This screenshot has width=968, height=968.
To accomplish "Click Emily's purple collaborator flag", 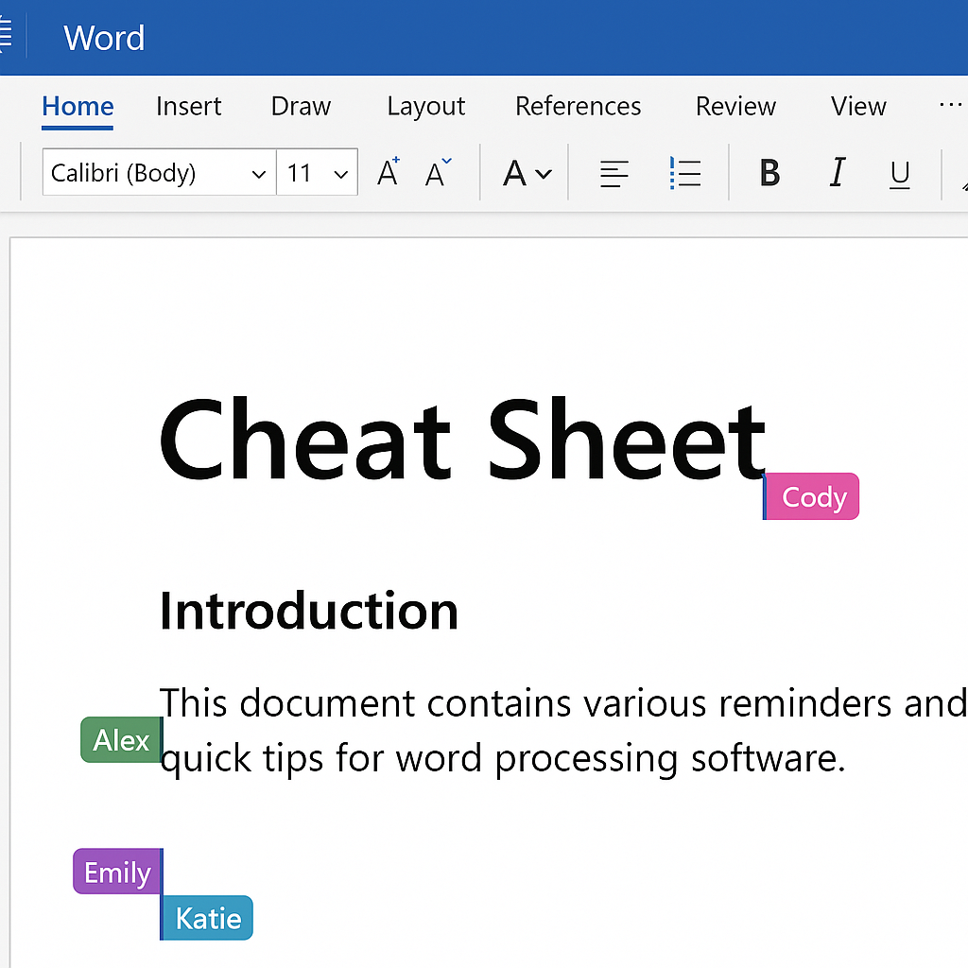I will (x=118, y=871).
